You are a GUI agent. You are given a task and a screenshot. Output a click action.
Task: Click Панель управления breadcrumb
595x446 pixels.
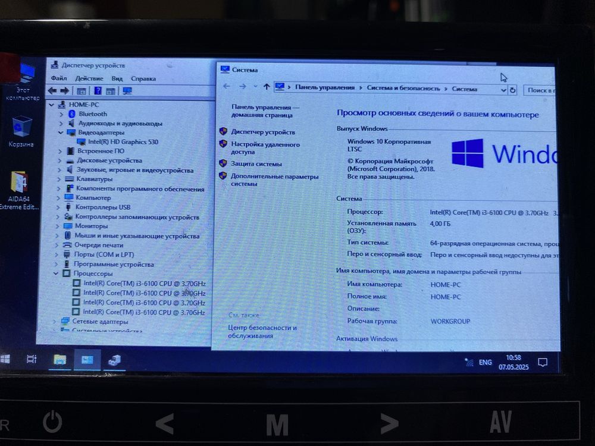(x=325, y=87)
